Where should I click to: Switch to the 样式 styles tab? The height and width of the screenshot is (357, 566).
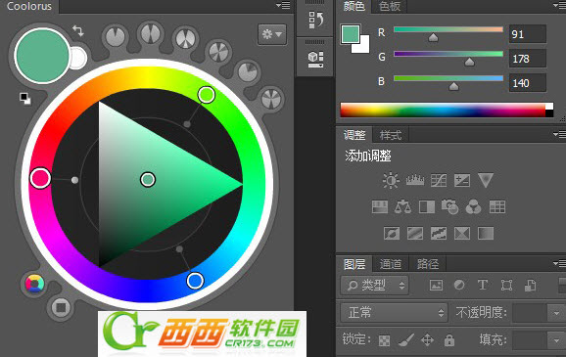click(x=390, y=135)
